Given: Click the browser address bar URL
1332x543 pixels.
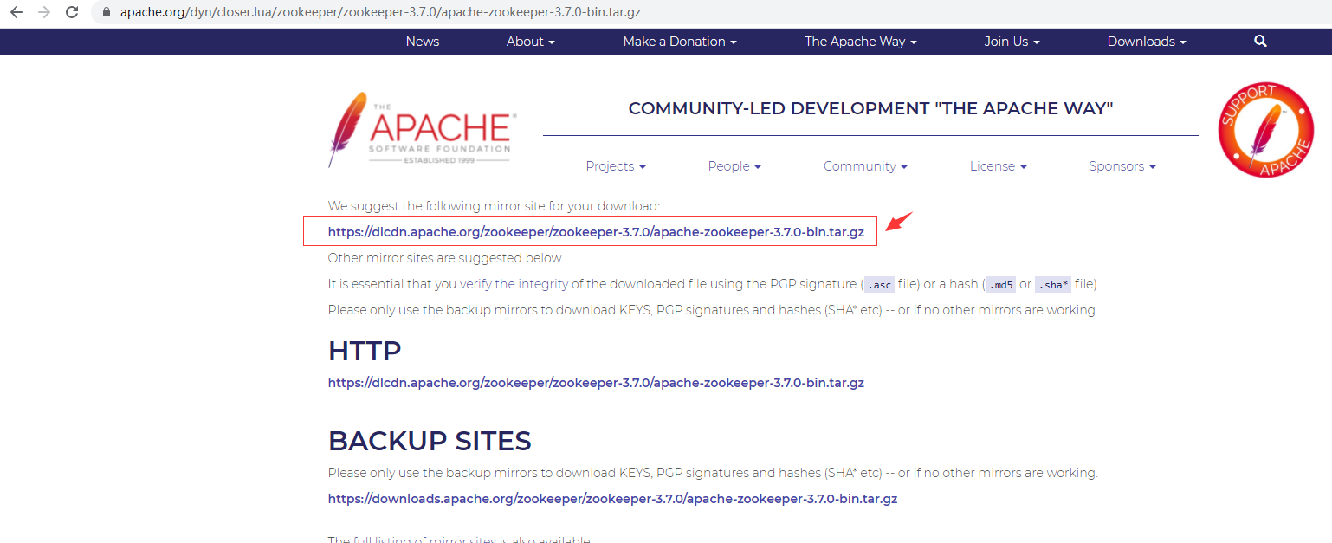Looking at the screenshot, I should (381, 13).
